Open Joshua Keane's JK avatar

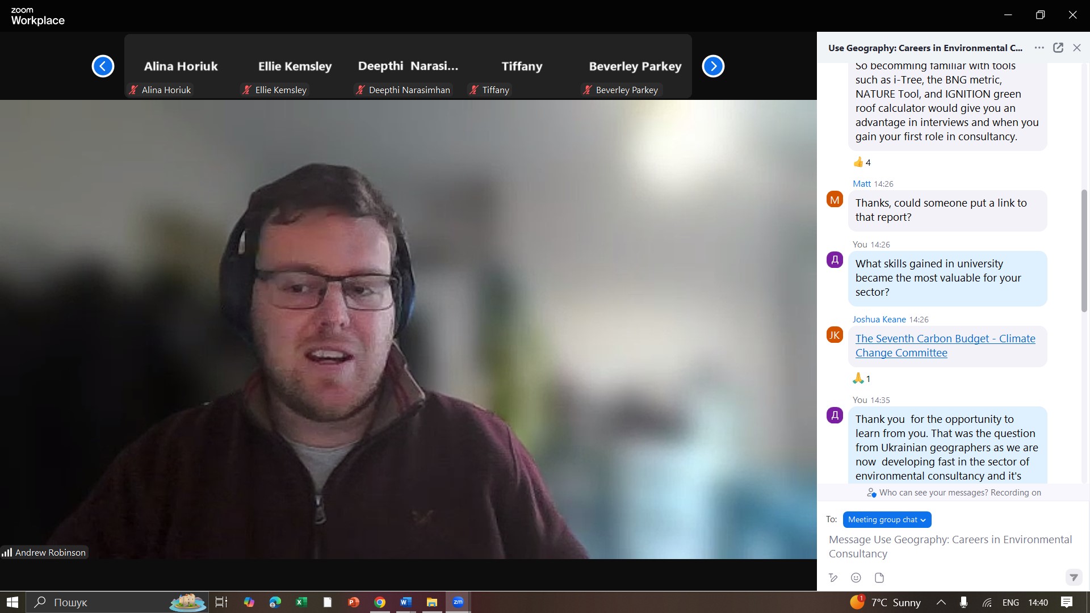pos(835,335)
